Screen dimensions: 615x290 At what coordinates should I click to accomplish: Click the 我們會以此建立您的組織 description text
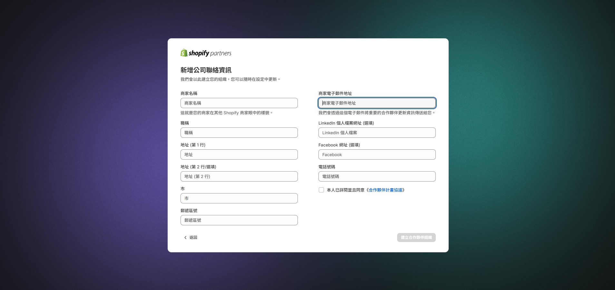click(x=230, y=79)
